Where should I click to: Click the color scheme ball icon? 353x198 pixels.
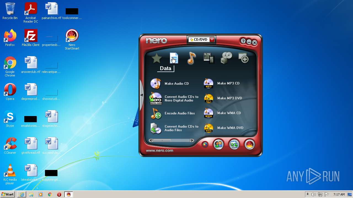tap(205, 144)
